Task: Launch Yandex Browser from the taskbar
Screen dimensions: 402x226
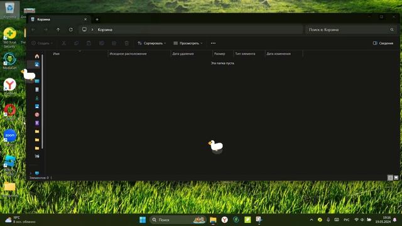Action: 225,220
